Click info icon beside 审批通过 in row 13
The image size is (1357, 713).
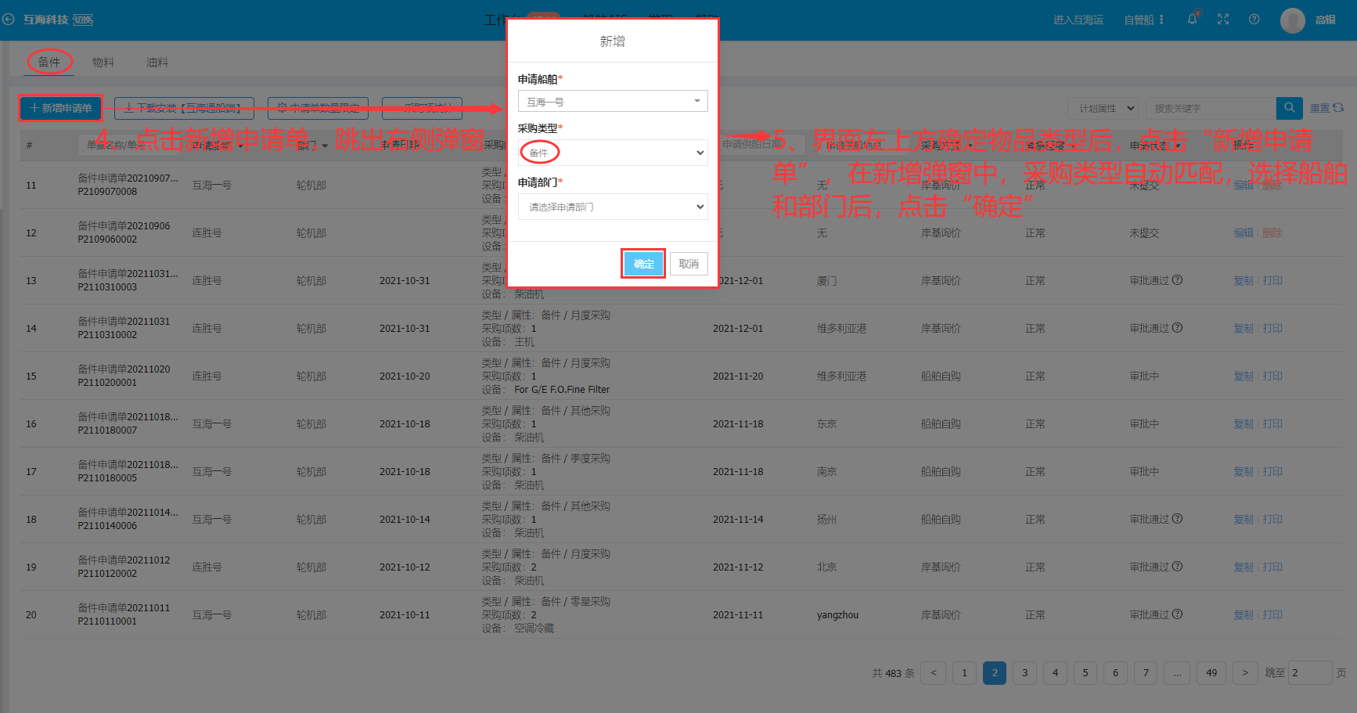[x=1178, y=280]
